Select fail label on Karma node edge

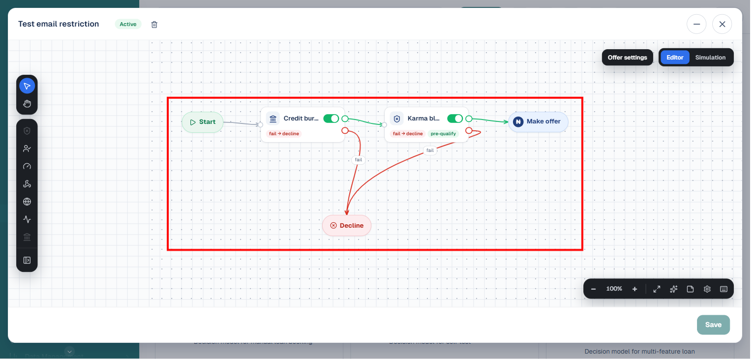[x=430, y=150]
